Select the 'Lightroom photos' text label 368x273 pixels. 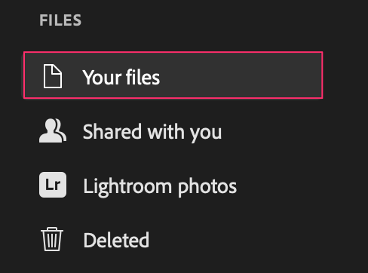coord(160,187)
